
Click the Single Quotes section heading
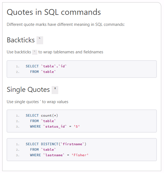28,90
